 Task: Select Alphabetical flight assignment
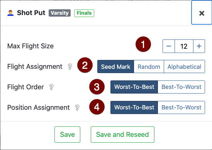click(x=185, y=66)
